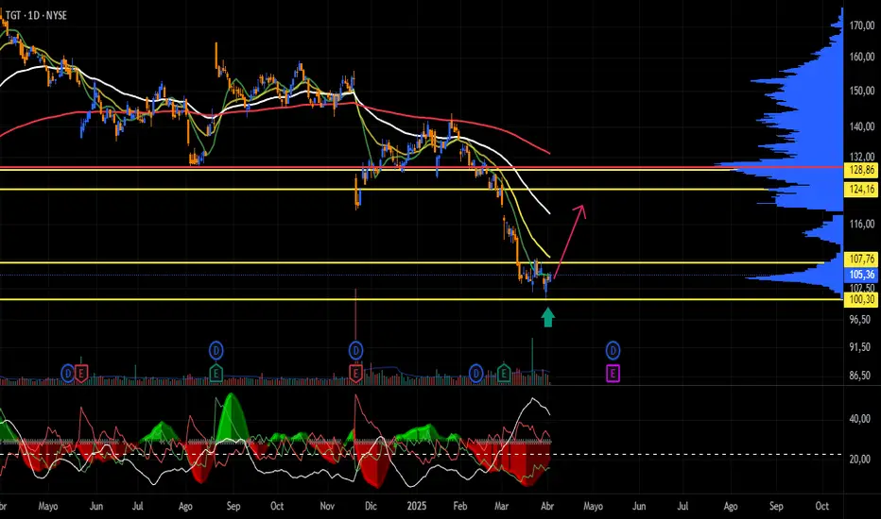
Task: Click the dividend marker in February 2025
Action: coord(475,375)
